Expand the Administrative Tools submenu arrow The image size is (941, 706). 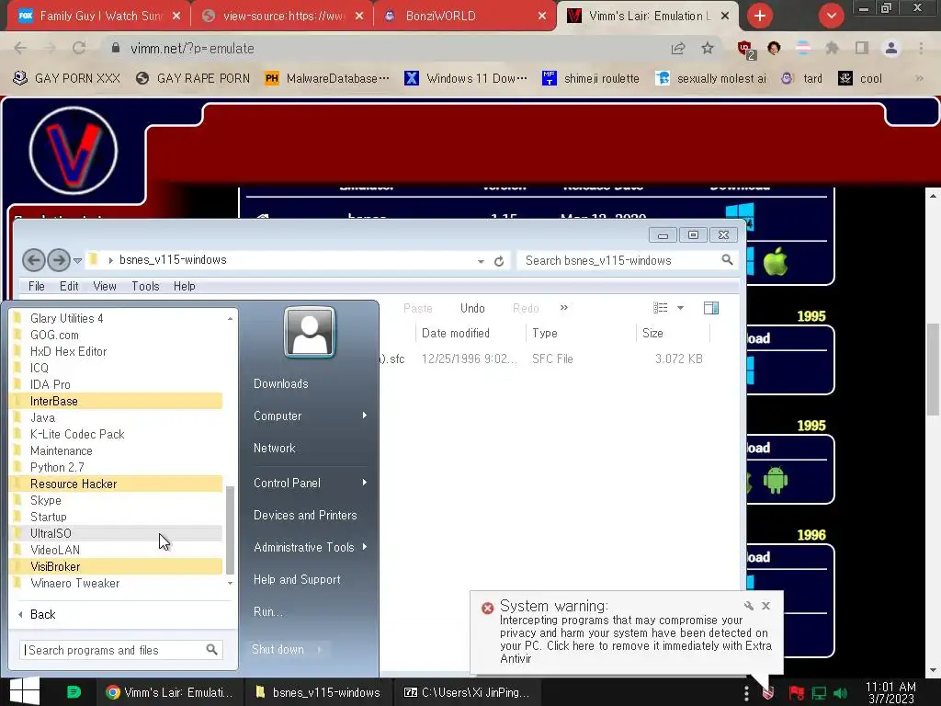tap(364, 547)
